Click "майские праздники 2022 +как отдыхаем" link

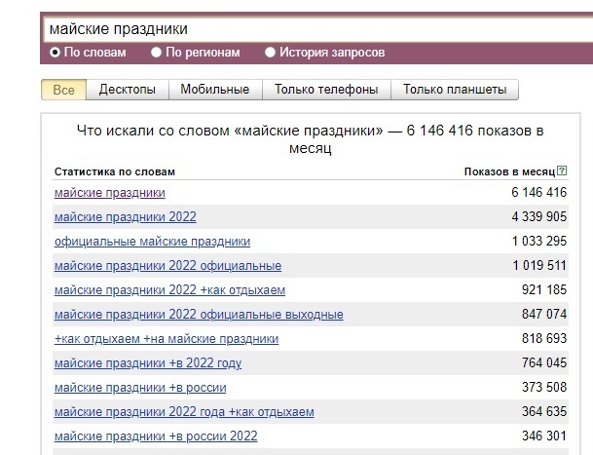pos(169,290)
